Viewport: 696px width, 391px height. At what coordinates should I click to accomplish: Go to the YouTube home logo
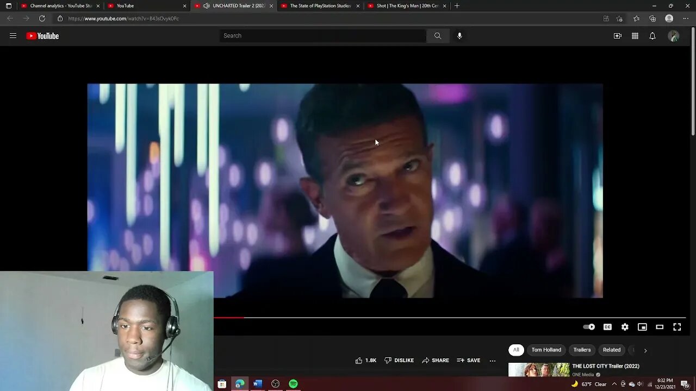click(x=42, y=36)
